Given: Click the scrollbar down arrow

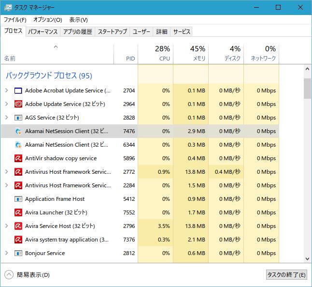Looking at the screenshot, I should [307, 259].
